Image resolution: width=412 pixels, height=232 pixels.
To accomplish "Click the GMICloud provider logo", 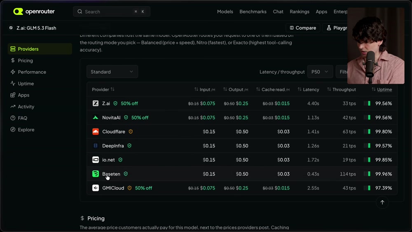I will tap(96, 188).
